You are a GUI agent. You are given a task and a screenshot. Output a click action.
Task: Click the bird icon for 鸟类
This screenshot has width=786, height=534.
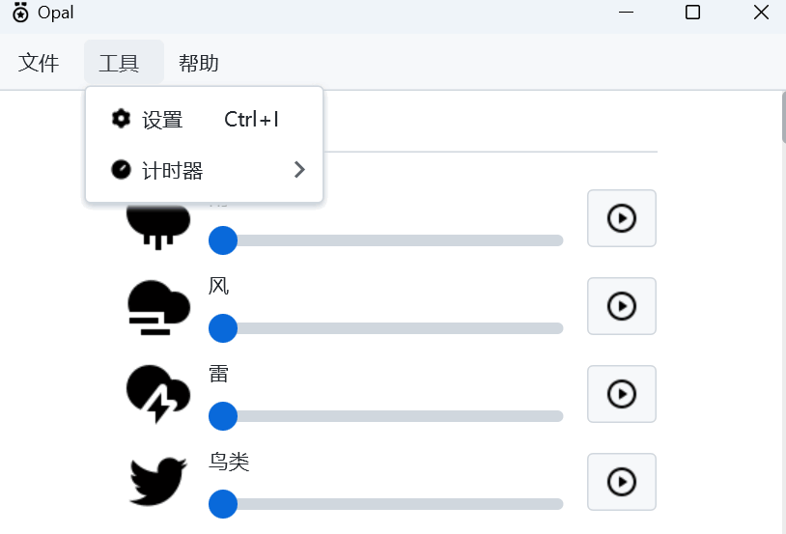click(157, 481)
